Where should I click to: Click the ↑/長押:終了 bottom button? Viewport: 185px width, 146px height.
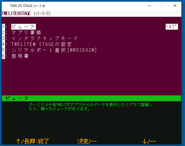click(x=33, y=141)
